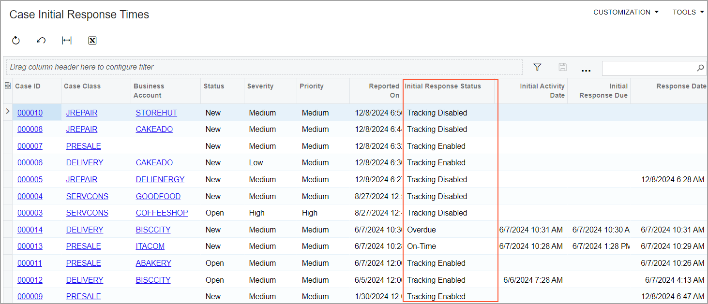
Task: Click the Undo icon in toolbar
Action: click(41, 41)
